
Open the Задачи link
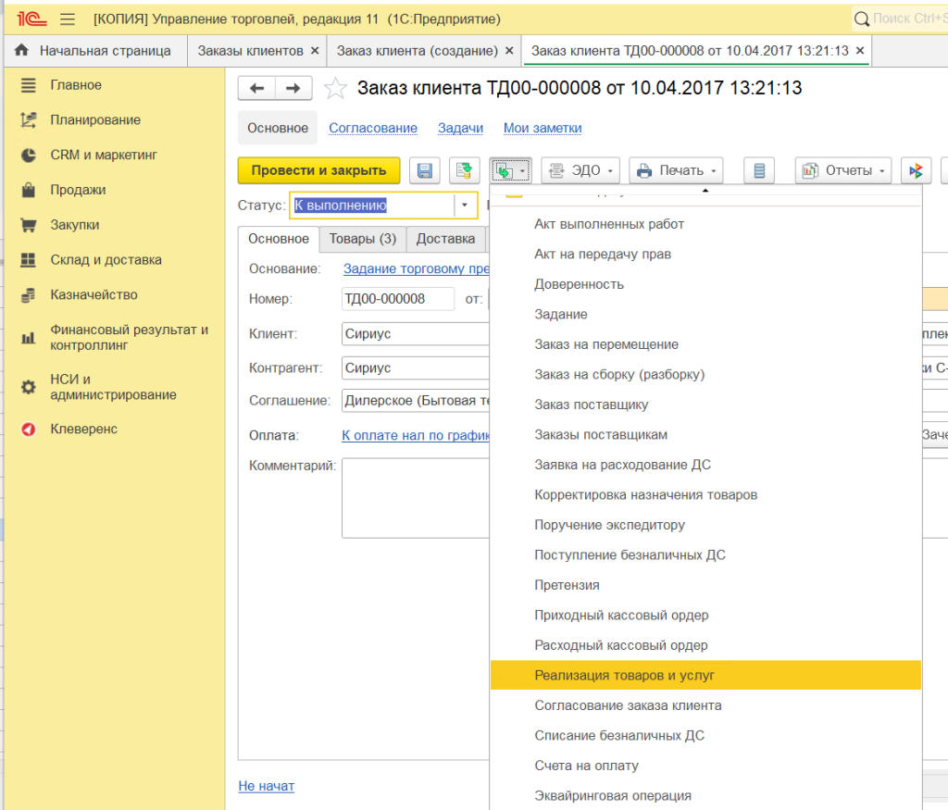click(461, 128)
